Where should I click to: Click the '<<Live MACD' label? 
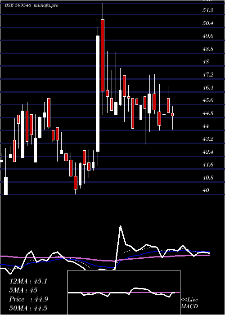tap(189, 303)
